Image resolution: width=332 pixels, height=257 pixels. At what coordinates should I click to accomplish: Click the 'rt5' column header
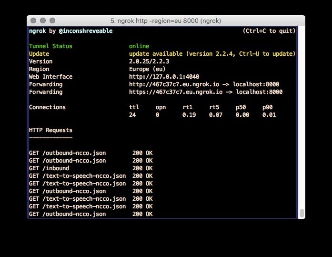tap(214, 107)
